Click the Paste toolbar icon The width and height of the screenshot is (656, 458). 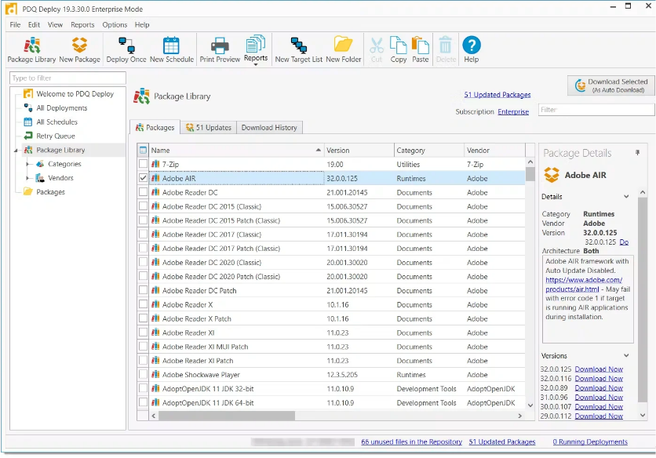tap(421, 49)
